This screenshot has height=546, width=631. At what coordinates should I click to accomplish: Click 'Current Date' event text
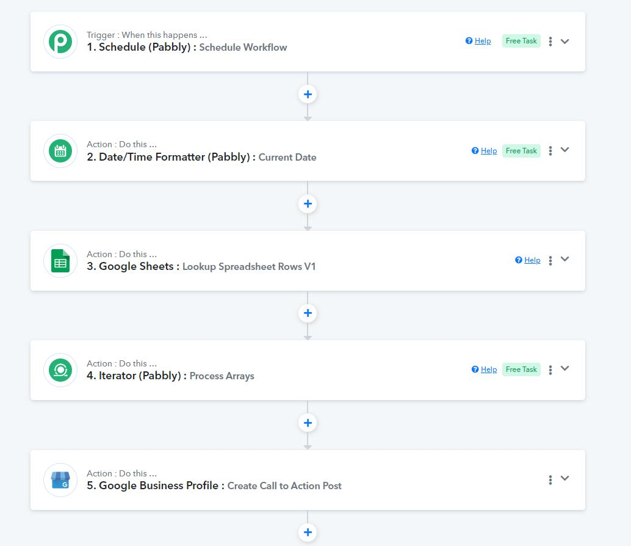coord(287,158)
